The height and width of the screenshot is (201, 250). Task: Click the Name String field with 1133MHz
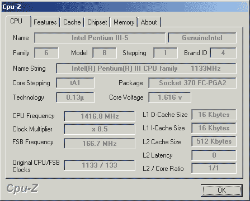[x=146, y=68]
